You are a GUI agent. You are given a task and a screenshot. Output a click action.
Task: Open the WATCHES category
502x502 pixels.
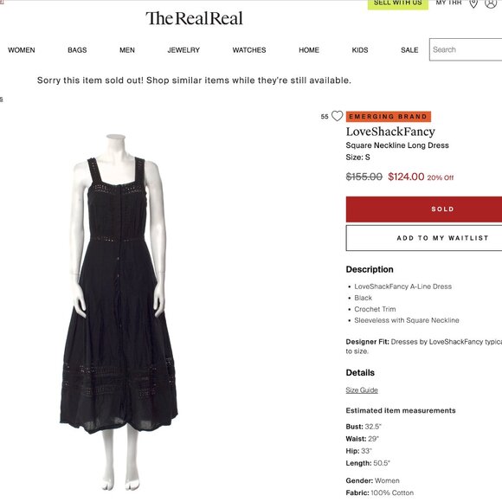pyautogui.click(x=249, y=50)
